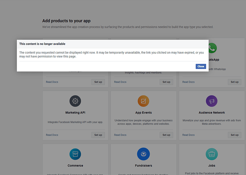Click the purple Audience Network megaphone icon
The width and height of the screenshot is (246, 175).
[x=211, y=101]
